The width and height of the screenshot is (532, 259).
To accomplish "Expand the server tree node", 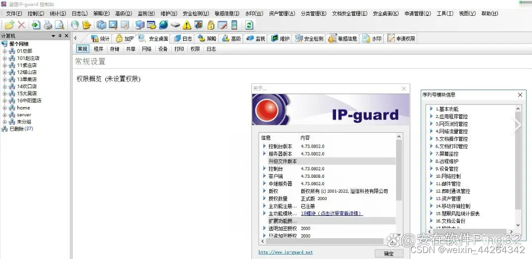I will (x=4, y=115).
